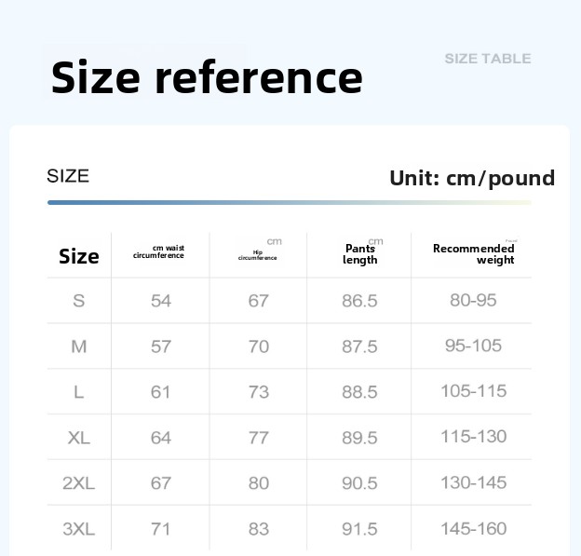Select the M size row label
581x556 pixels.
pyautogui.click(x=78, y=346)
